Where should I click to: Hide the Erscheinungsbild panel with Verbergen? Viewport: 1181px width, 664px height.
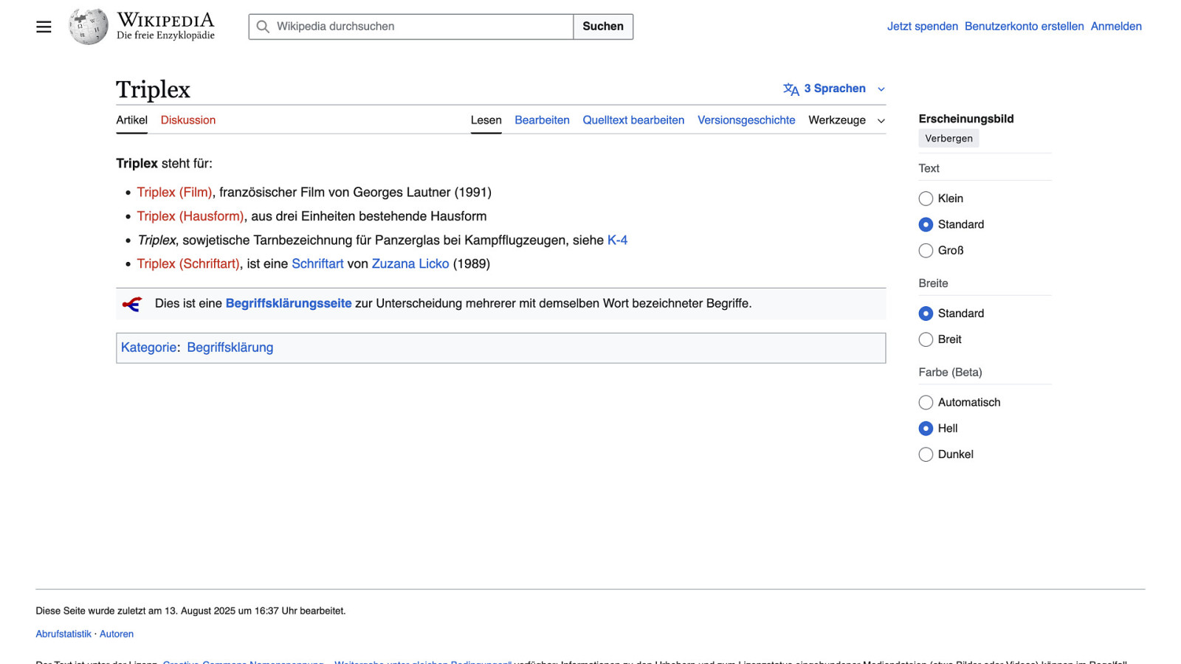tap(948, 139)
